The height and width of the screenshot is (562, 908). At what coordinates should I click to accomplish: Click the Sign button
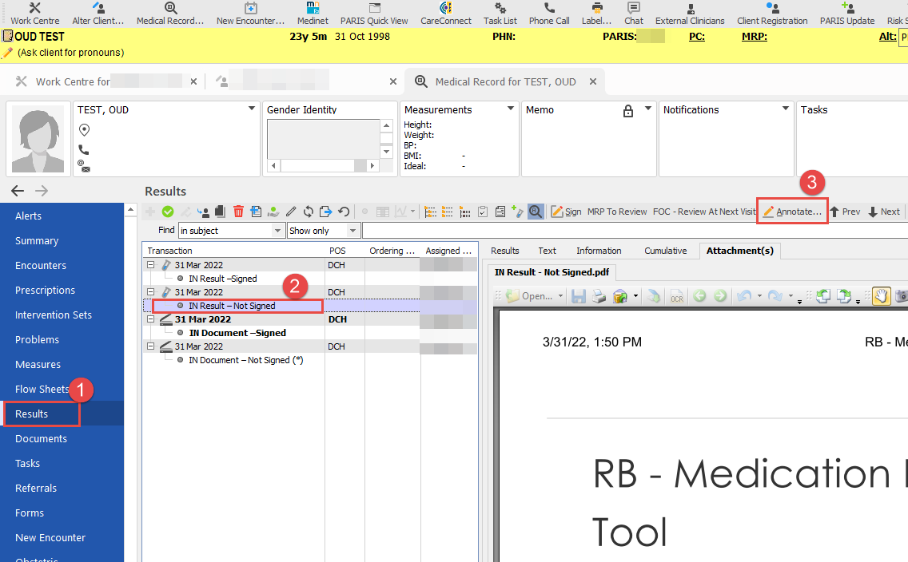coord(566,212)
